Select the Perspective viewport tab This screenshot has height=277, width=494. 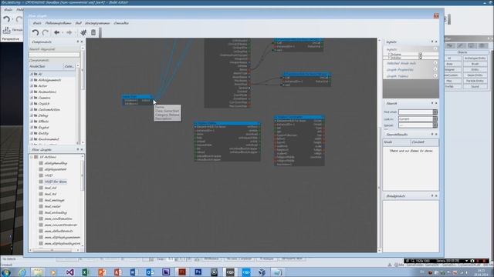pyautogui.click(x=10, y=39)
